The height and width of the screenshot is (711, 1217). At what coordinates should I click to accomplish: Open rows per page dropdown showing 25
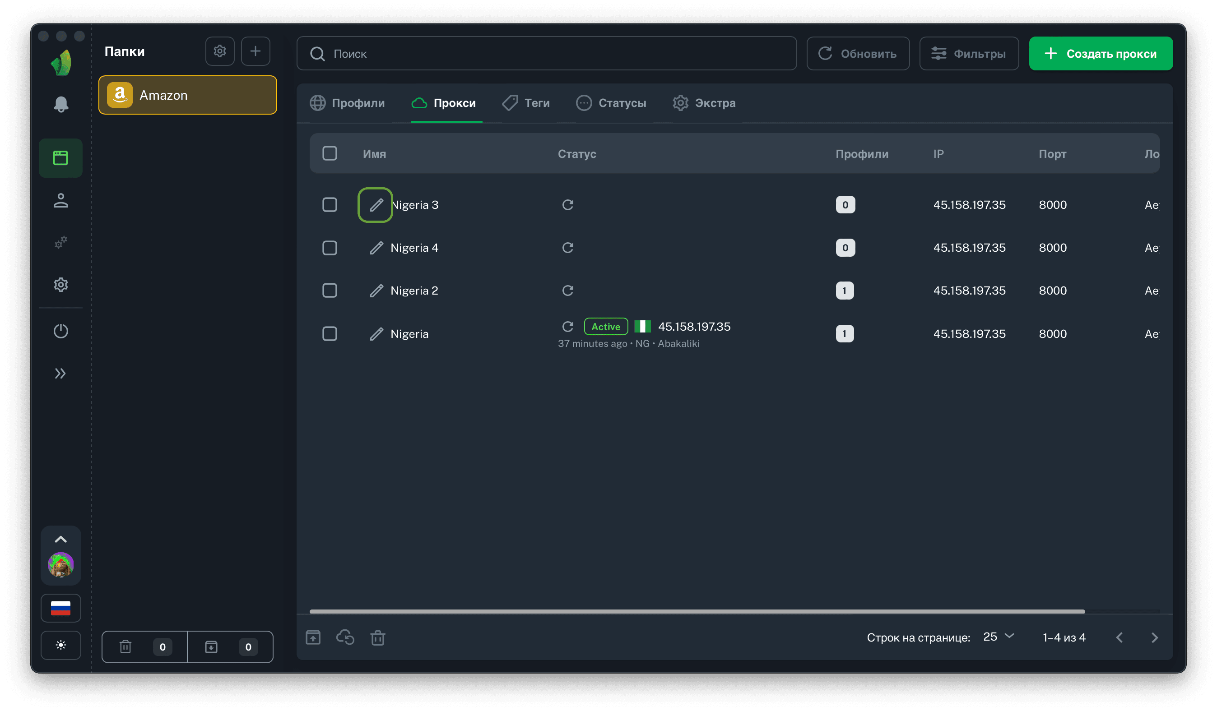point(998,637)
